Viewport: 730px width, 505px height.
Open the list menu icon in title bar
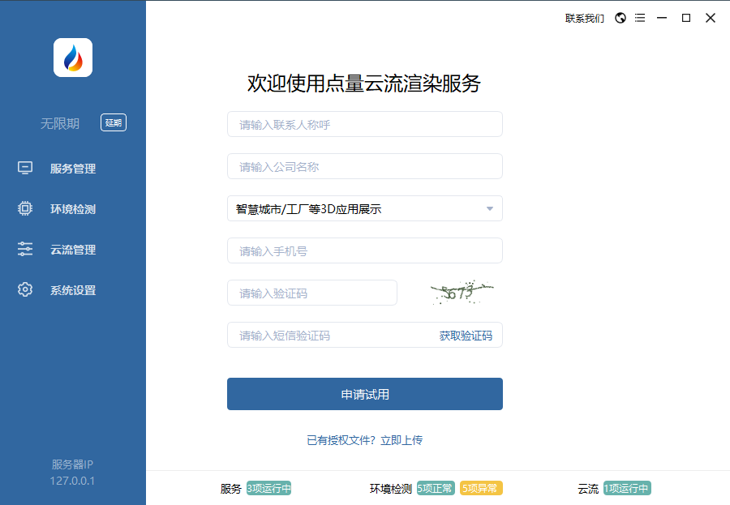pos(641,18)
